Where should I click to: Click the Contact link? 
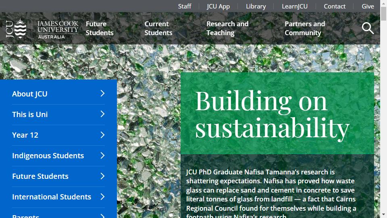click(x=335, y=6)
